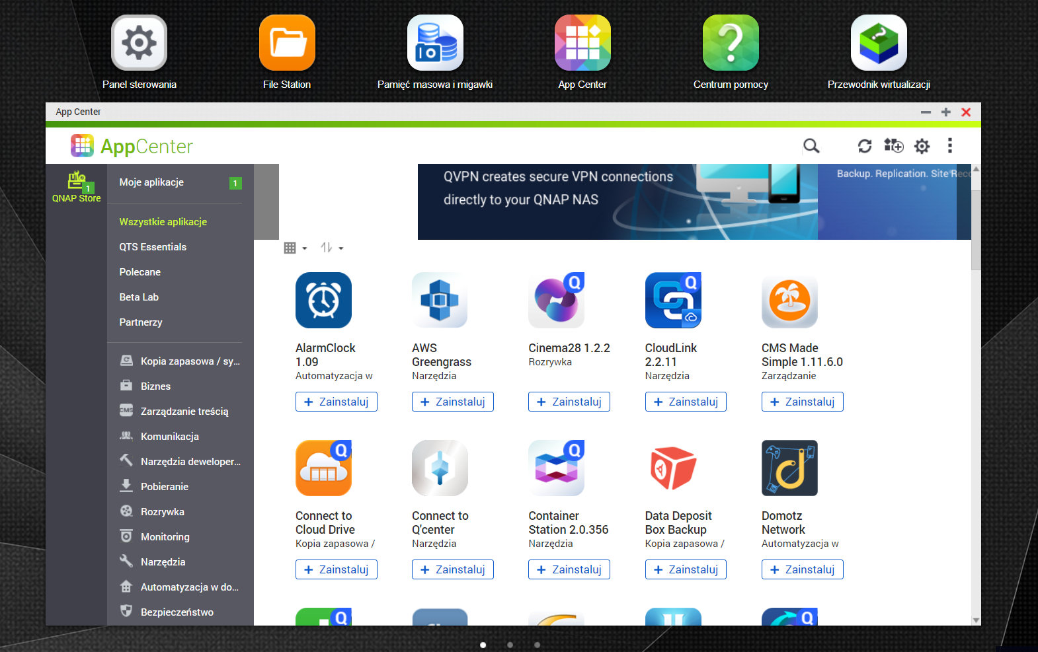Screen dimensions: 1038x652
Task: Open the CloudLink app icon
Action: (673, 300)
